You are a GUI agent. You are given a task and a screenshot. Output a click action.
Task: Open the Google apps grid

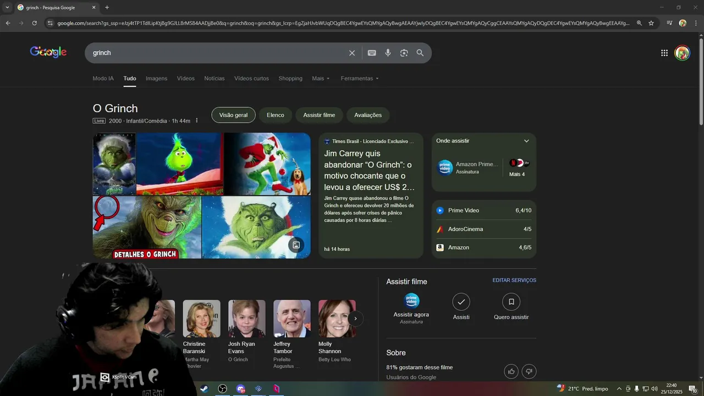coord(664,53)
